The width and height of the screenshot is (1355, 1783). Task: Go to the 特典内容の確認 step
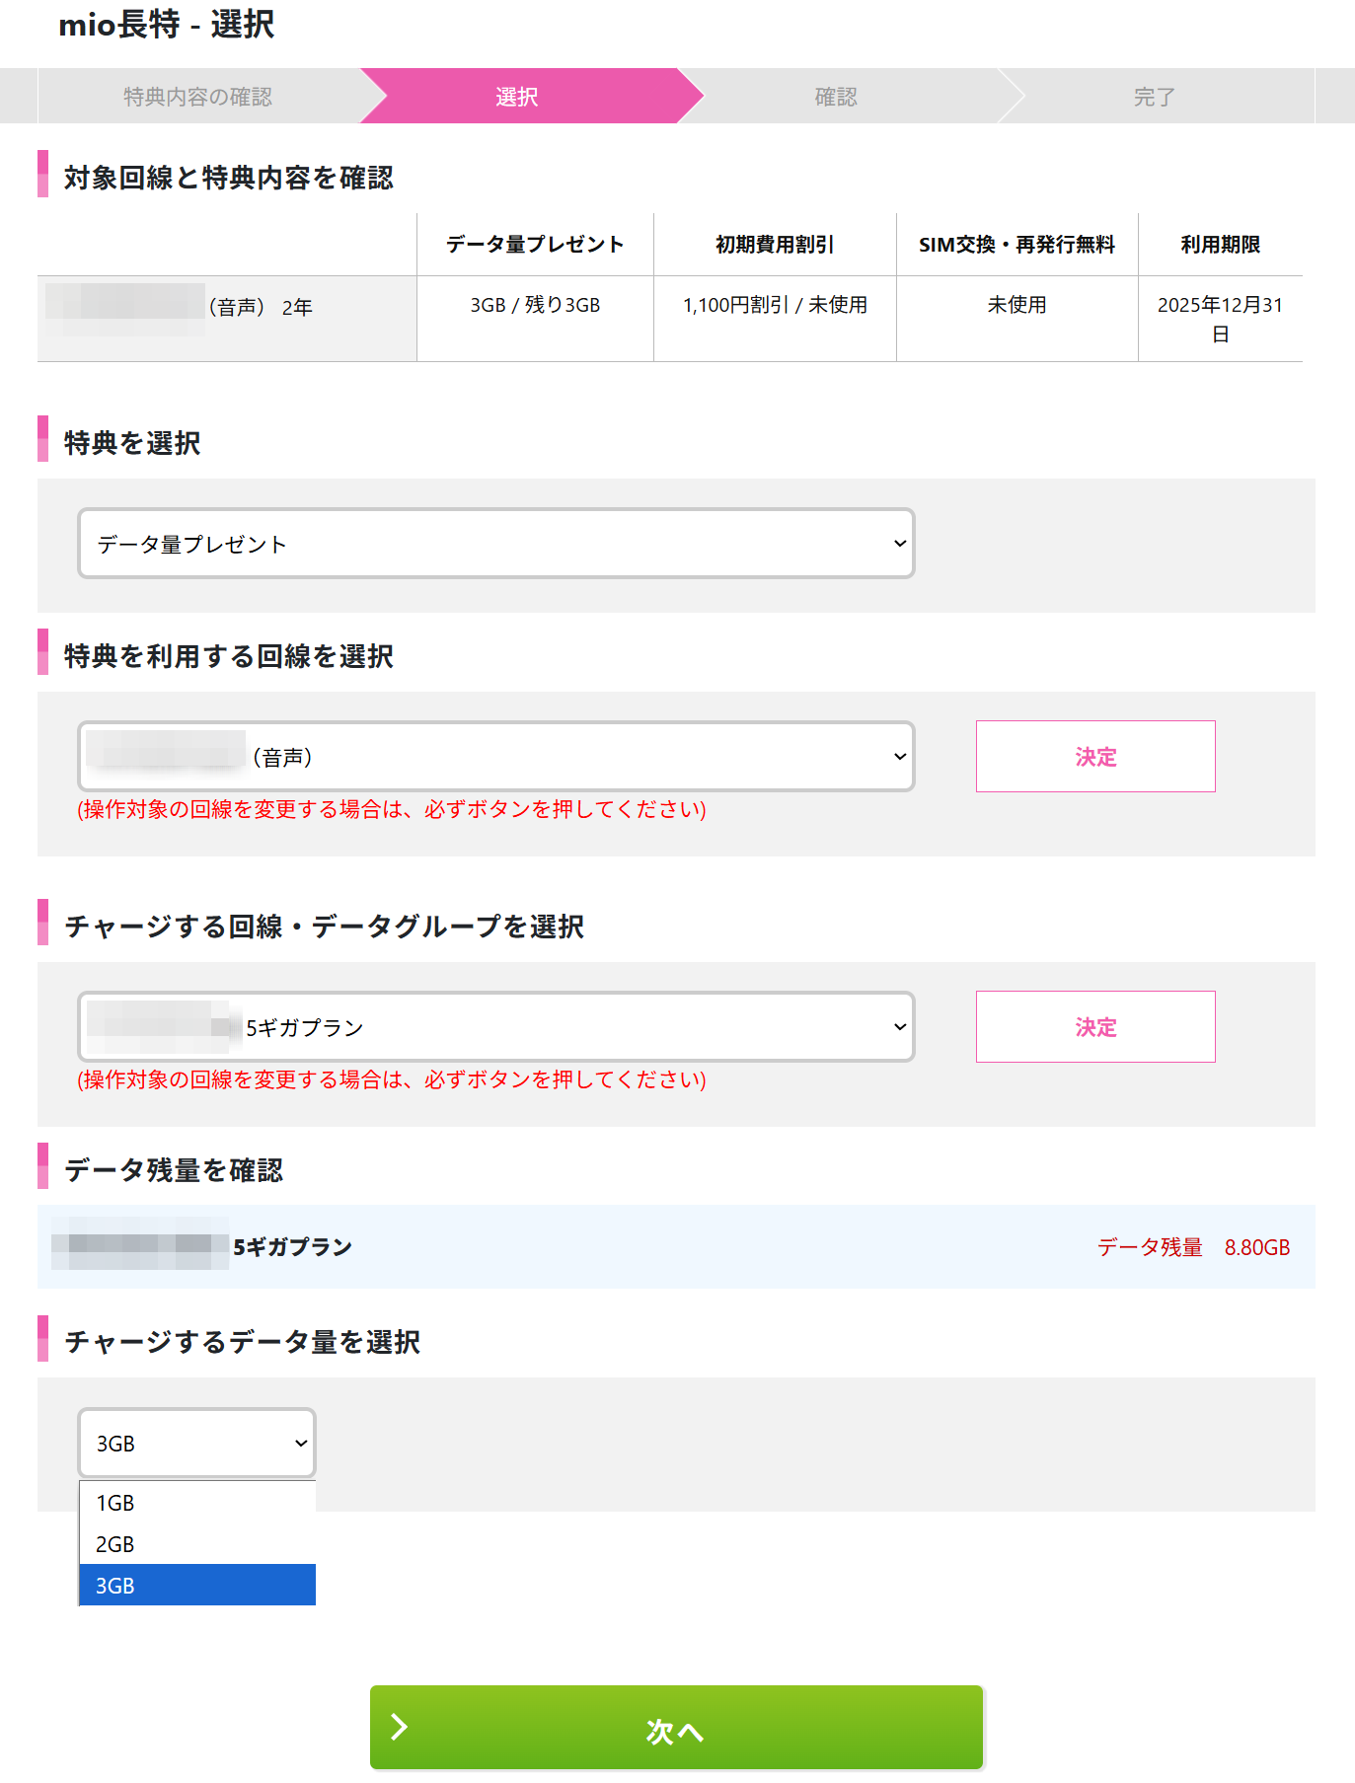[x=197, y=97]
